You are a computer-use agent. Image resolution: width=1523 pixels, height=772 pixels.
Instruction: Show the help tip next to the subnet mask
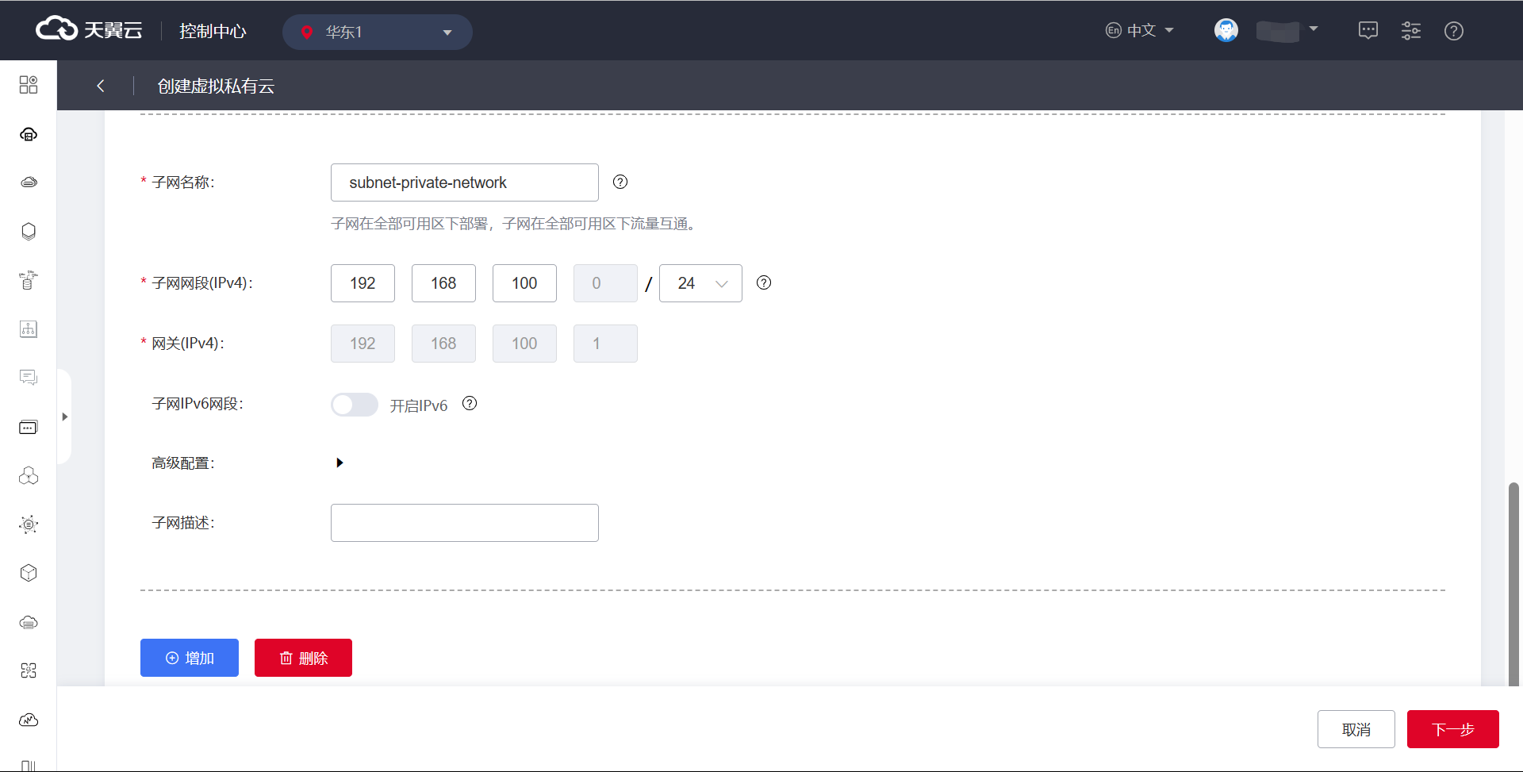[x=764, y=282]
